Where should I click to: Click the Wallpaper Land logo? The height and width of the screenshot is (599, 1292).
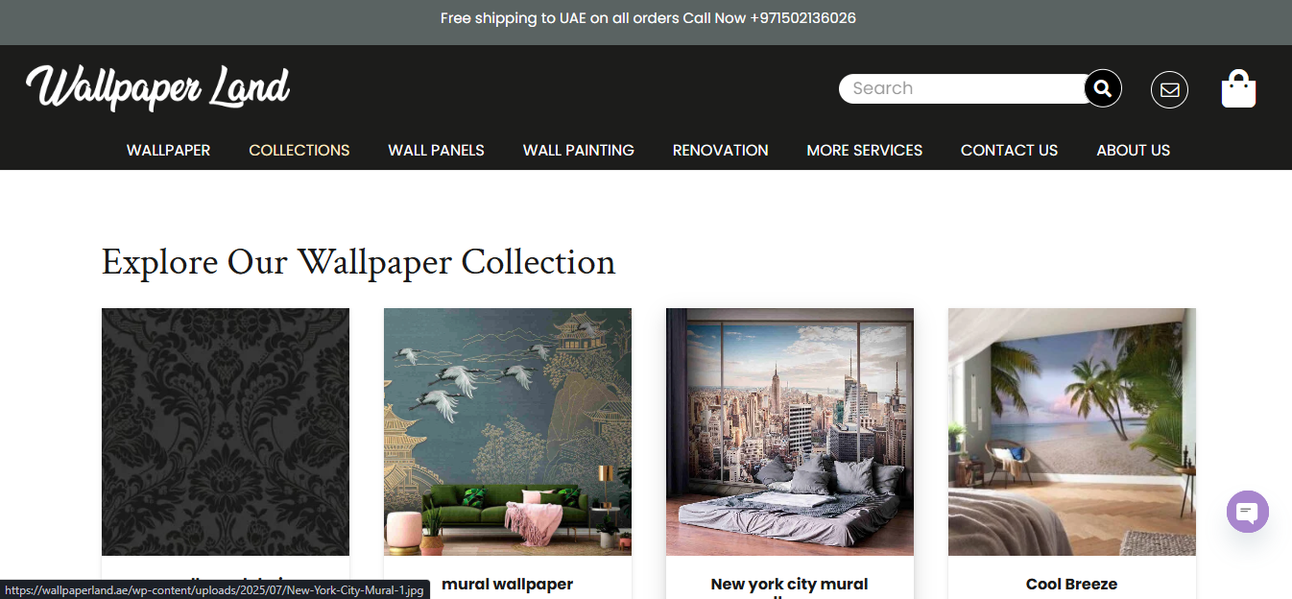coord(158,87)
